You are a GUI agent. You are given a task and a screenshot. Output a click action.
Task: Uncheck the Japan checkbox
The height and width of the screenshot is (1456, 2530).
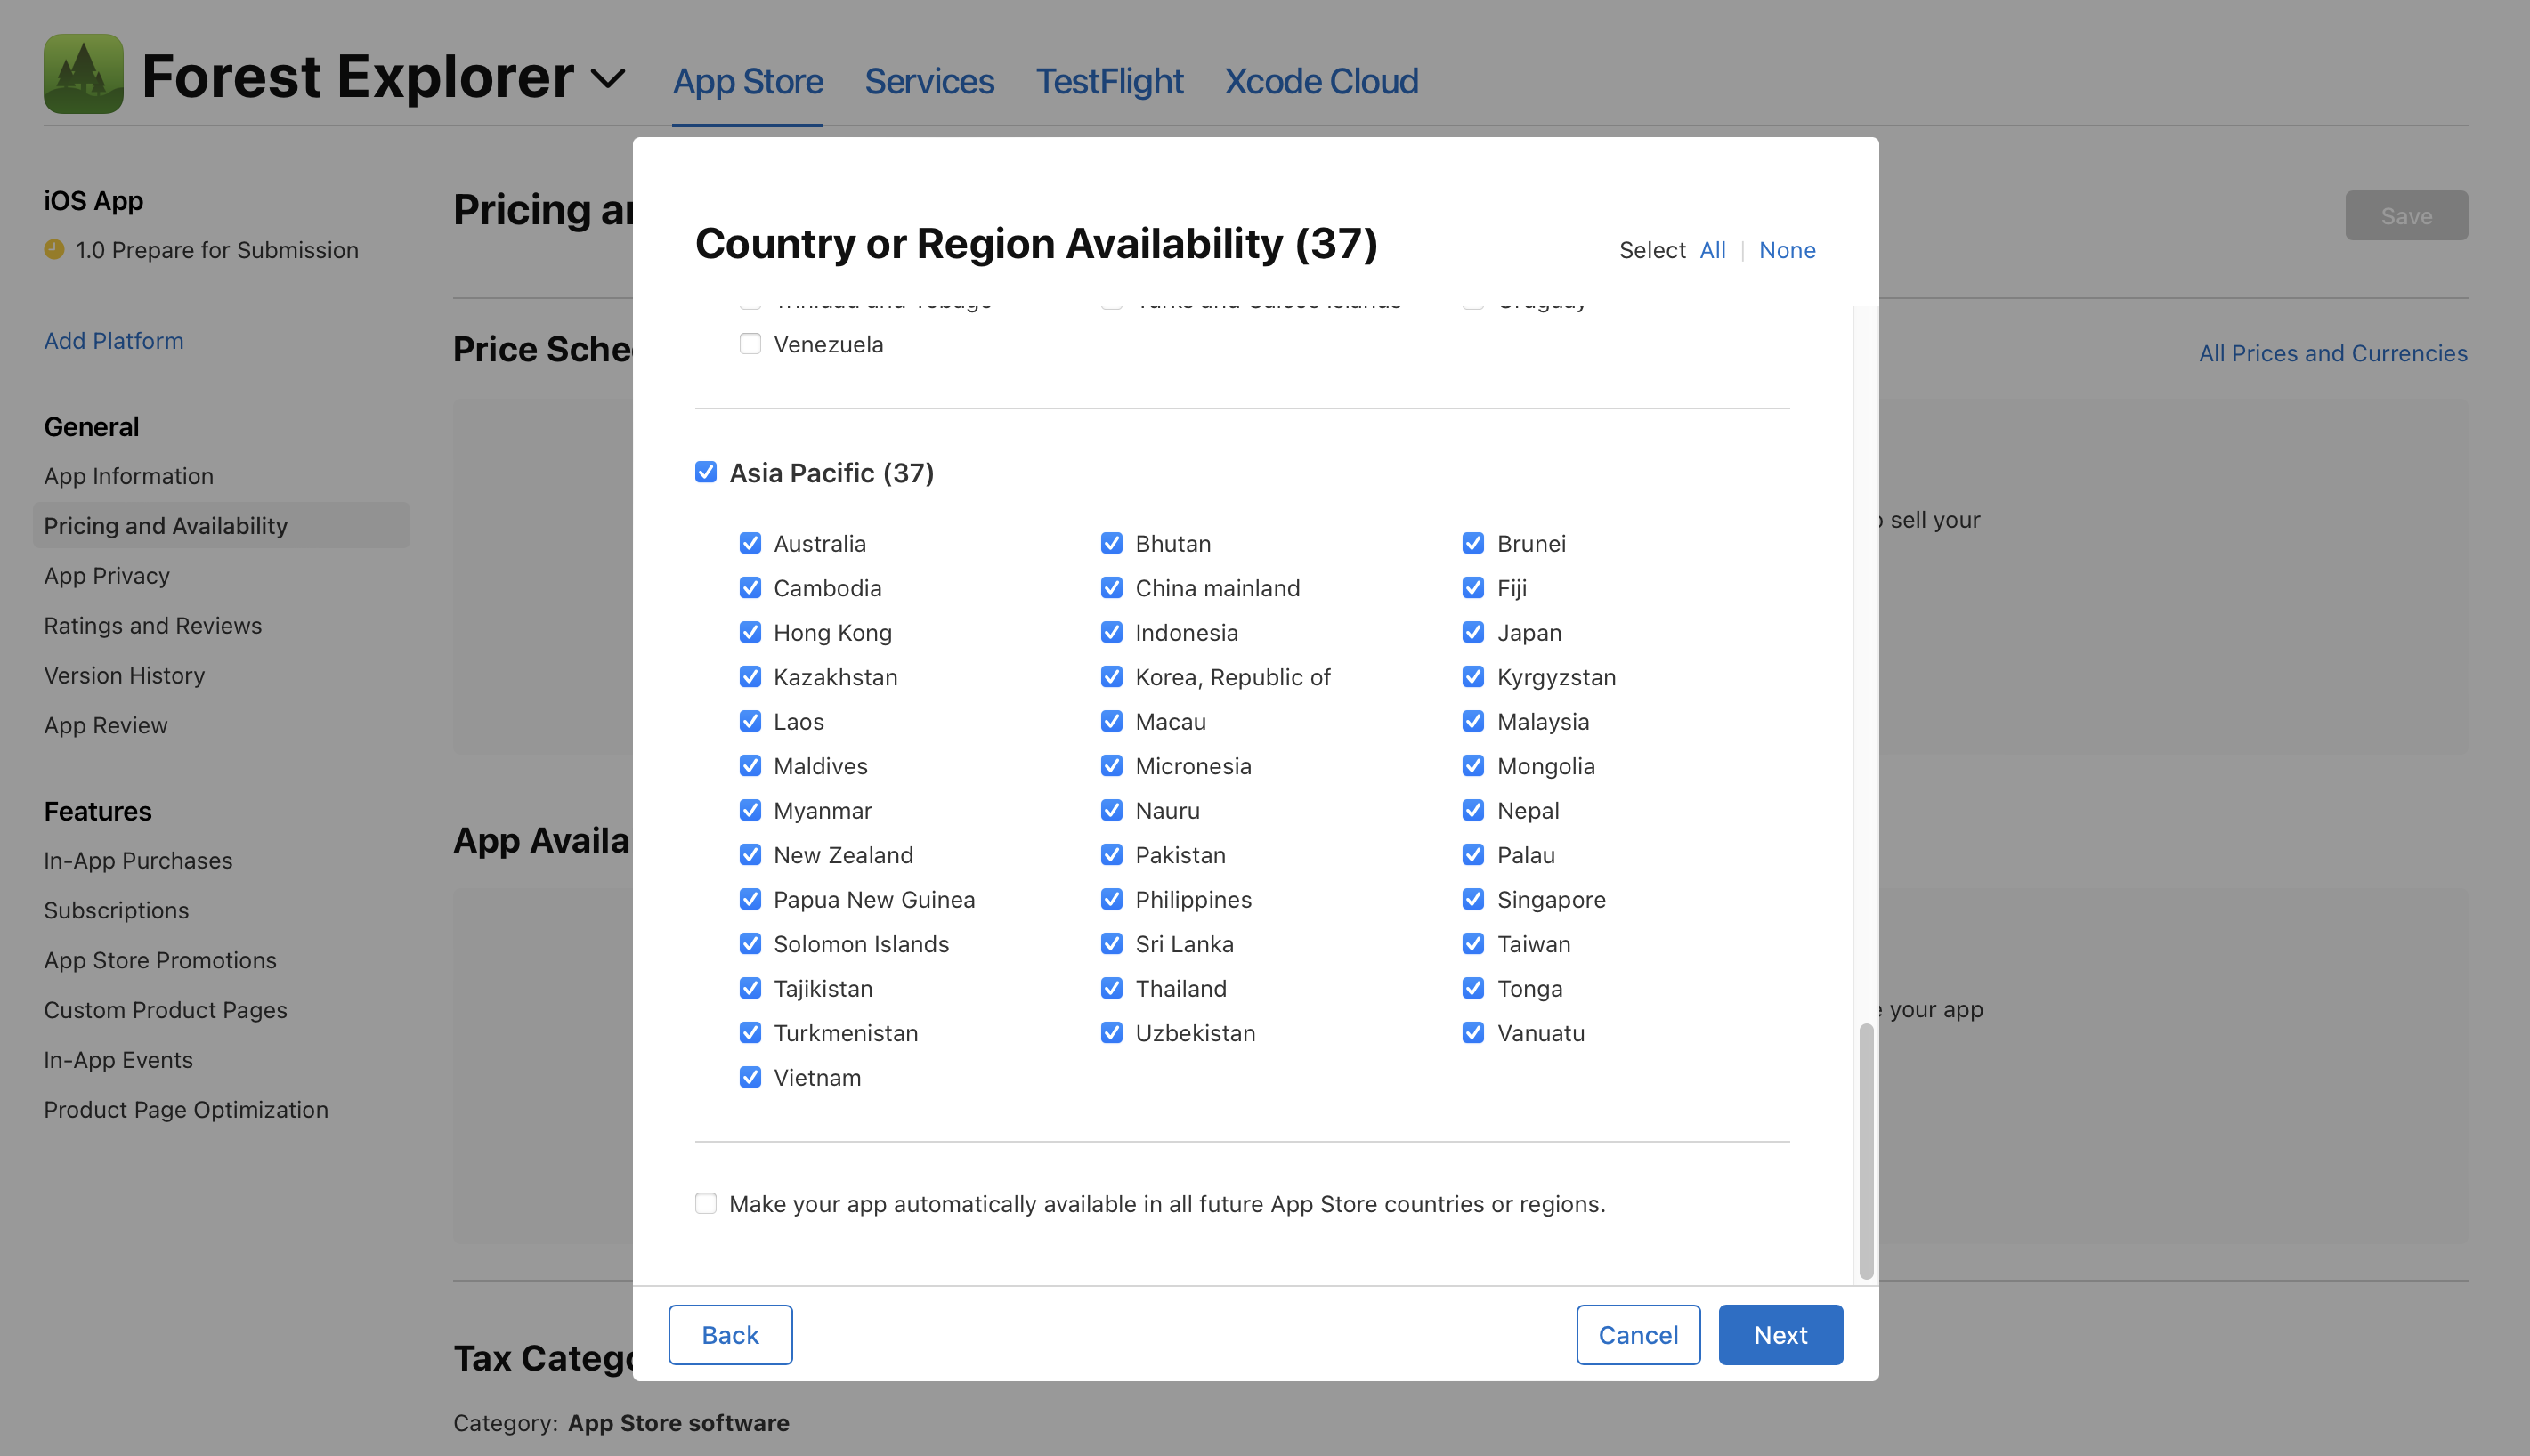pos(1473,632)
